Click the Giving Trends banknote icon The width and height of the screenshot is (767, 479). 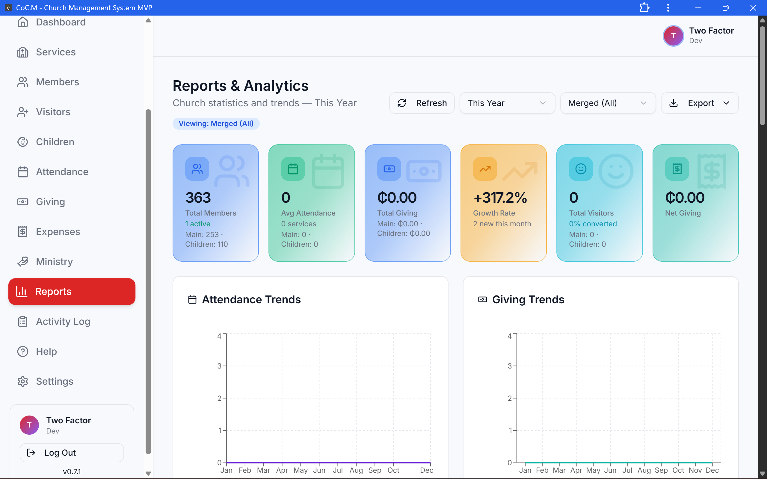tap(482, 299)
